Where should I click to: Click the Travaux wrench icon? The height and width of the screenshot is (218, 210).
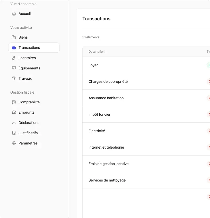click(x=14, y=78)
